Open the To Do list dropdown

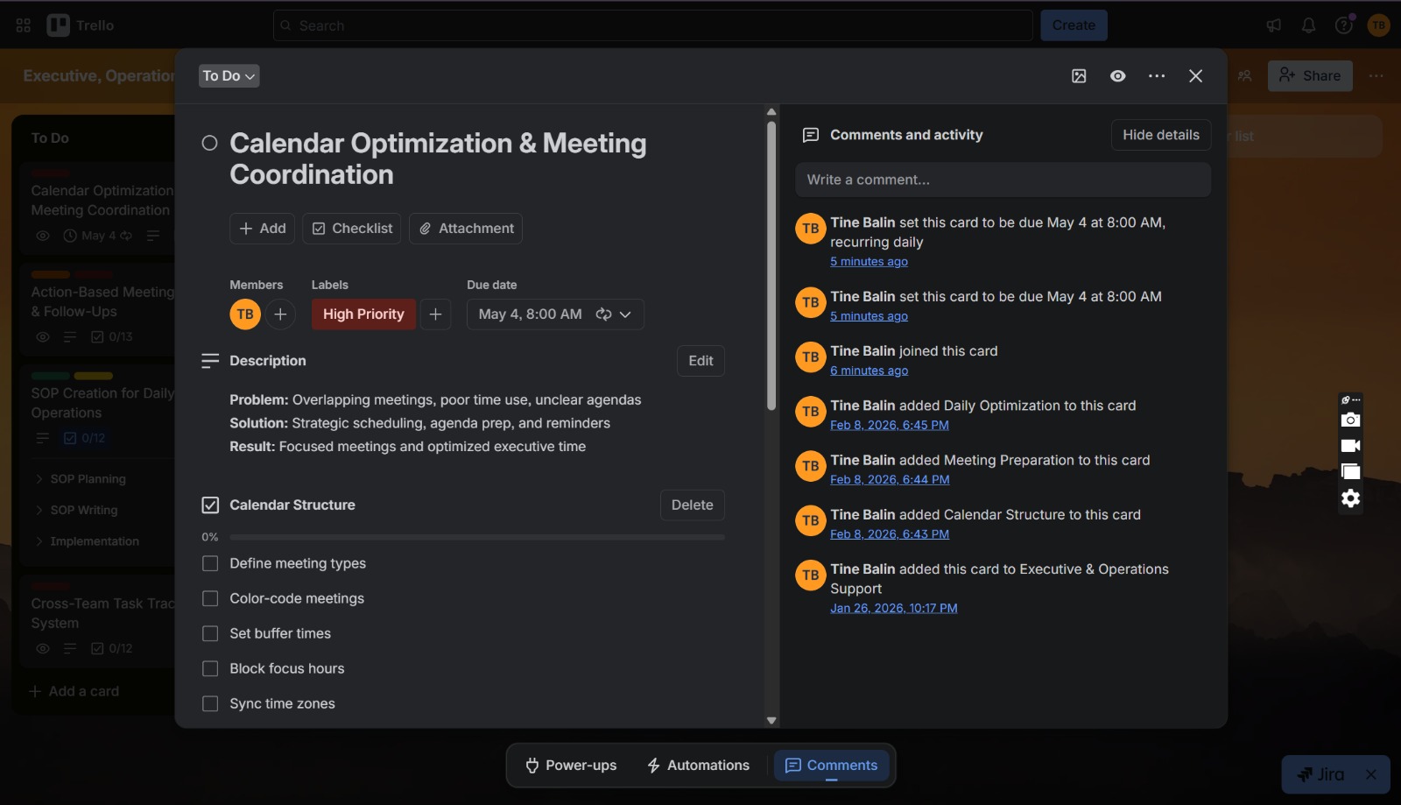pos(229,76)
